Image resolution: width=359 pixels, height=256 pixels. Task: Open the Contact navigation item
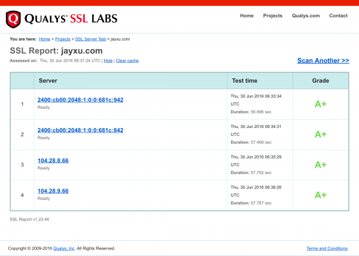[338, 16]
